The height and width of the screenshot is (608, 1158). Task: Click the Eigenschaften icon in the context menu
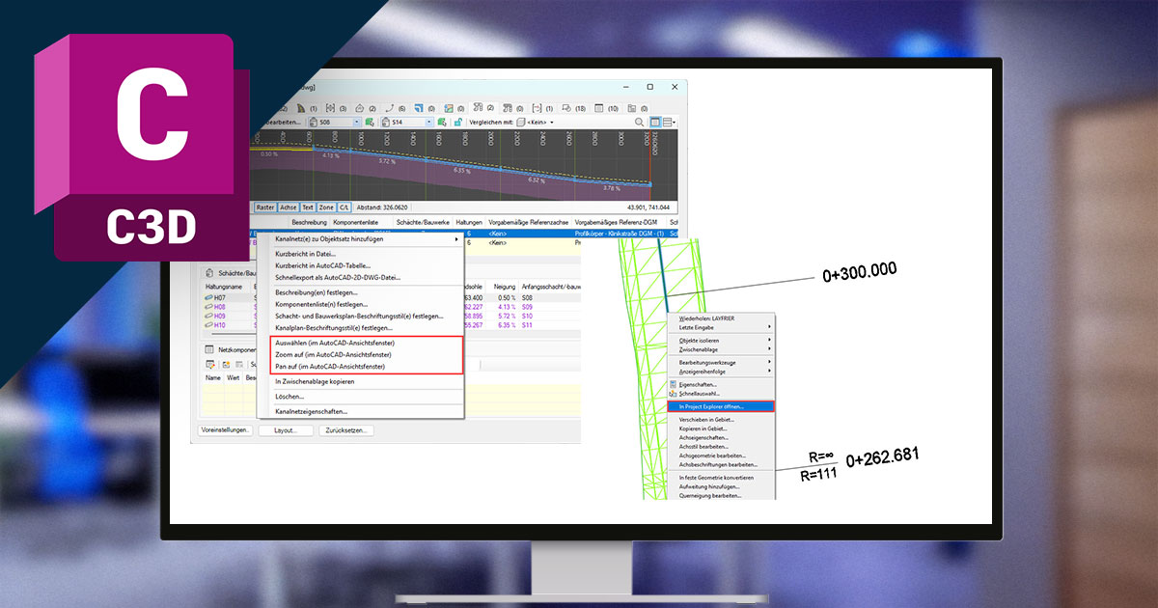[x=674, y=384]
